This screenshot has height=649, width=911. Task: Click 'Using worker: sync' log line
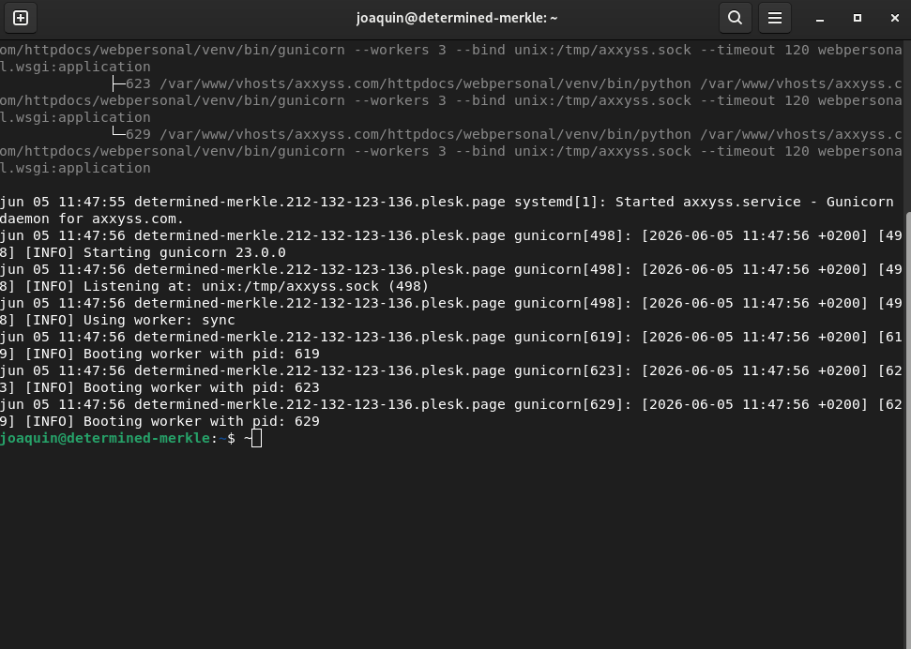click(x=159, y=320)
